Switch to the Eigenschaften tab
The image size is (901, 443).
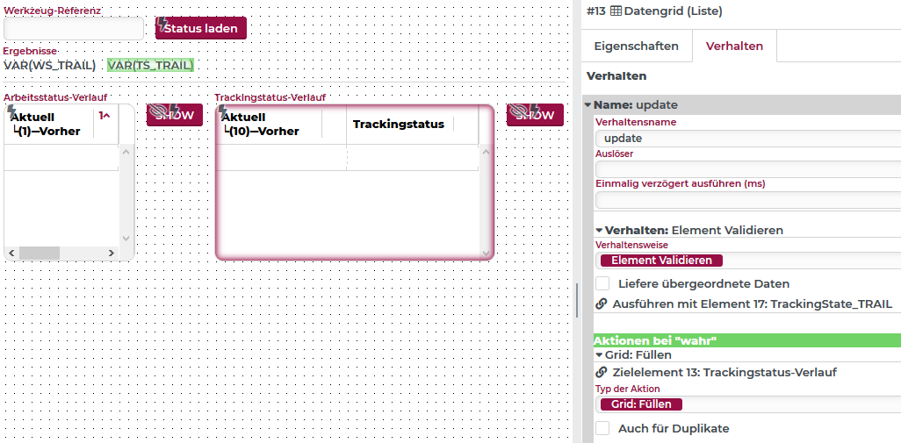pyautogui.click(x=636, y=46)
